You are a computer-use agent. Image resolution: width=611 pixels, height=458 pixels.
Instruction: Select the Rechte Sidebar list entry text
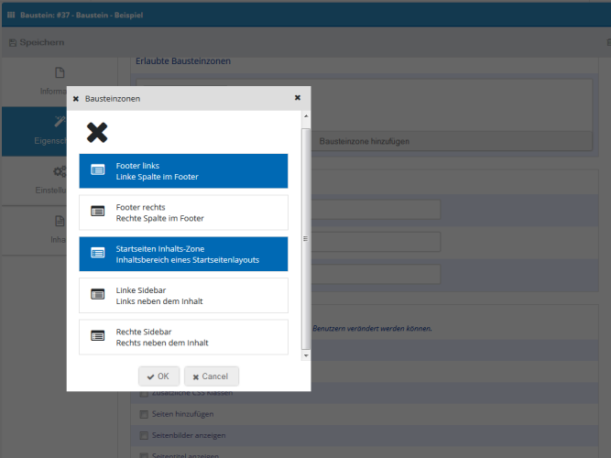click(x=162, y=337)
